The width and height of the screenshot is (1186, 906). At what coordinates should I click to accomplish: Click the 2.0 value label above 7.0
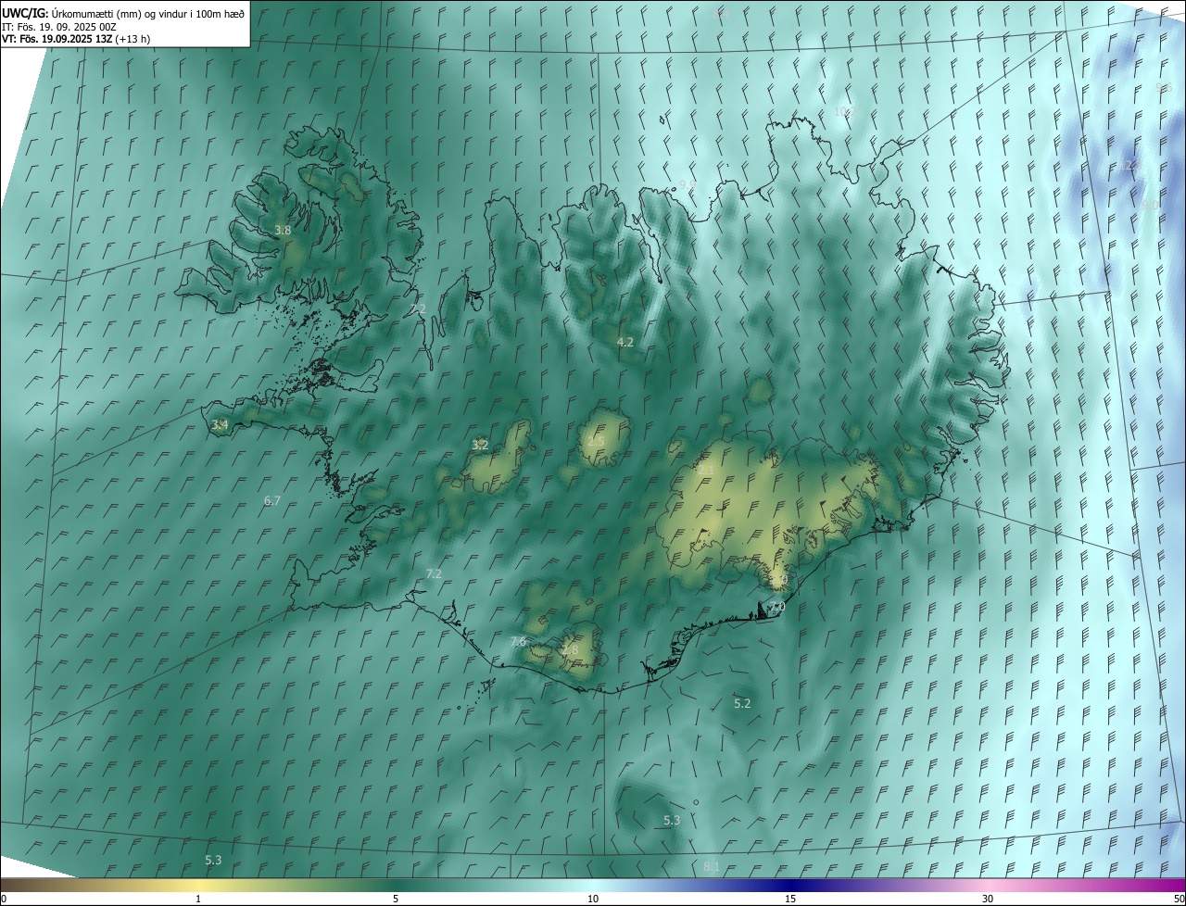[778, 580]
